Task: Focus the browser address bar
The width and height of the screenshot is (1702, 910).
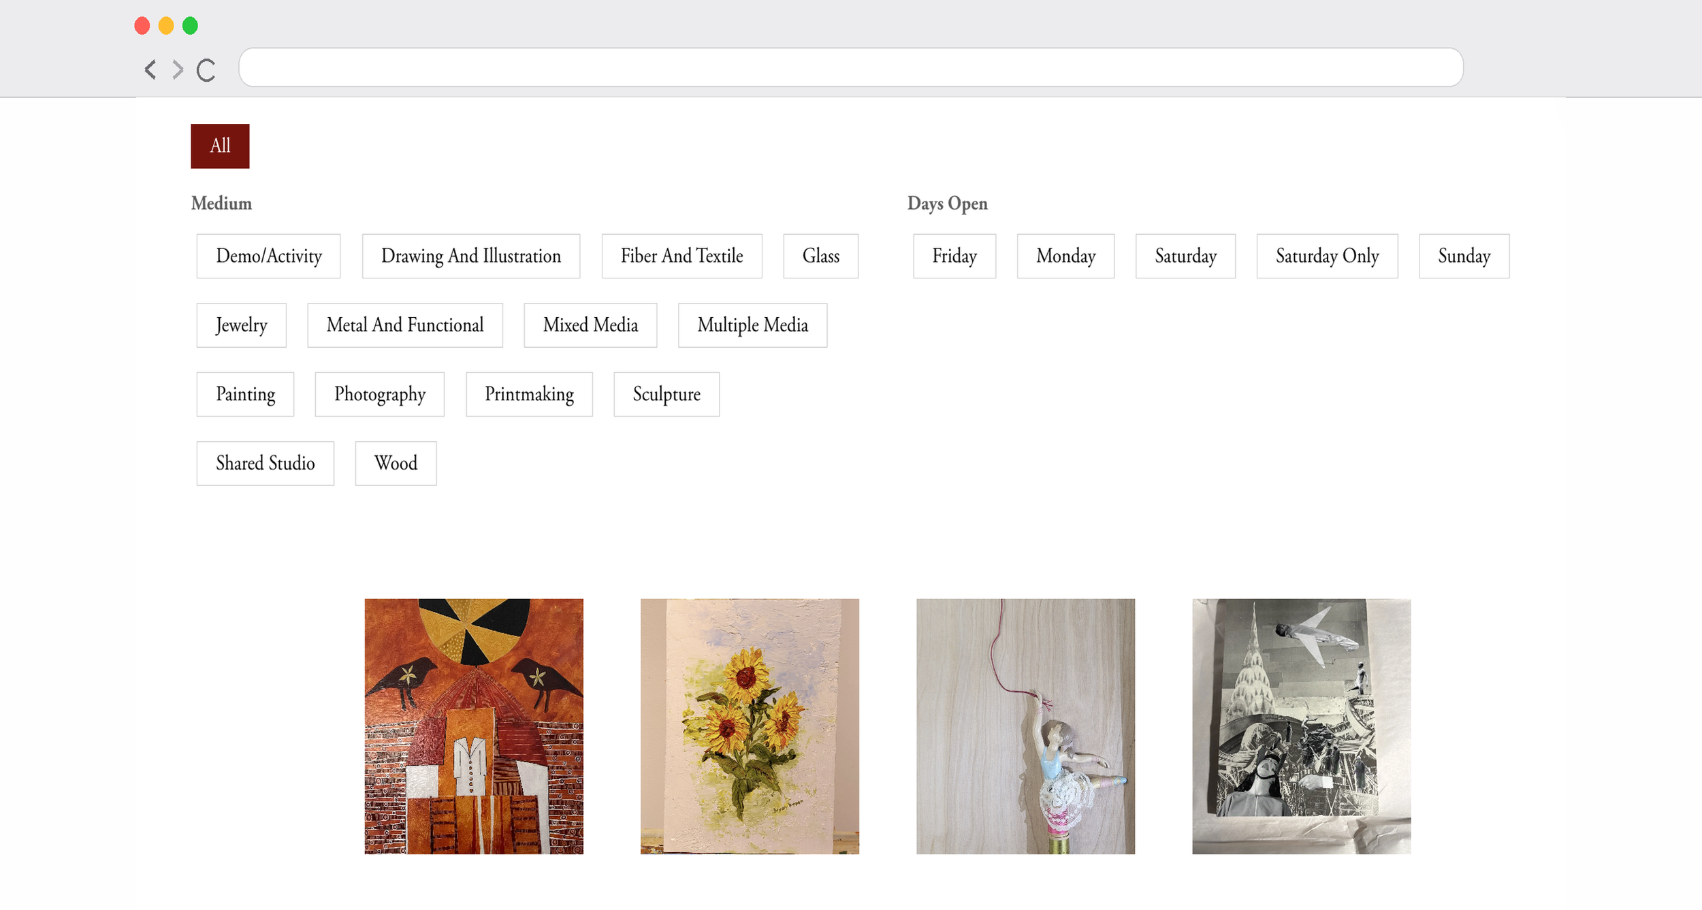Action: pos(850,67)
